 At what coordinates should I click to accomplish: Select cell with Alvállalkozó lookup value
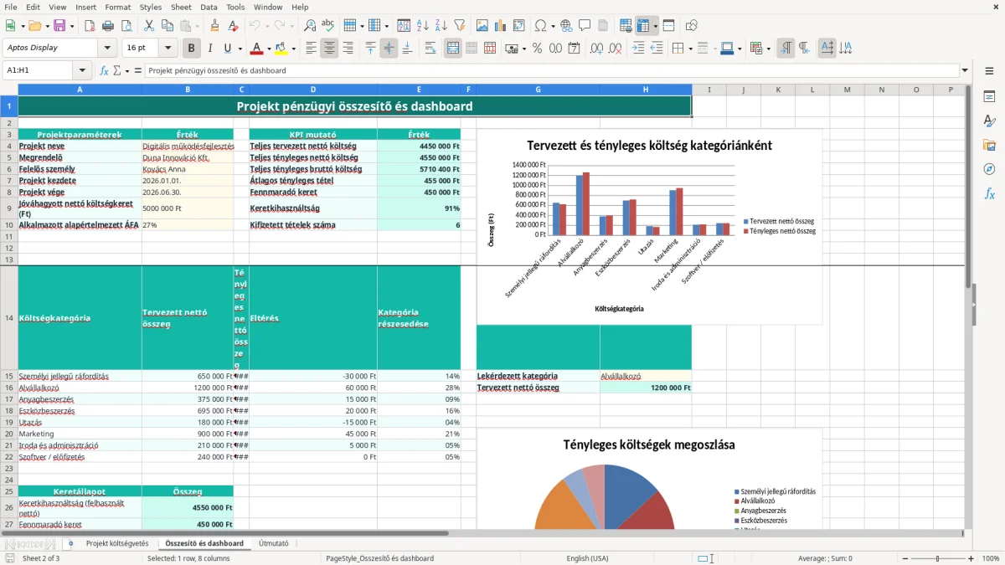coord(646,376)
